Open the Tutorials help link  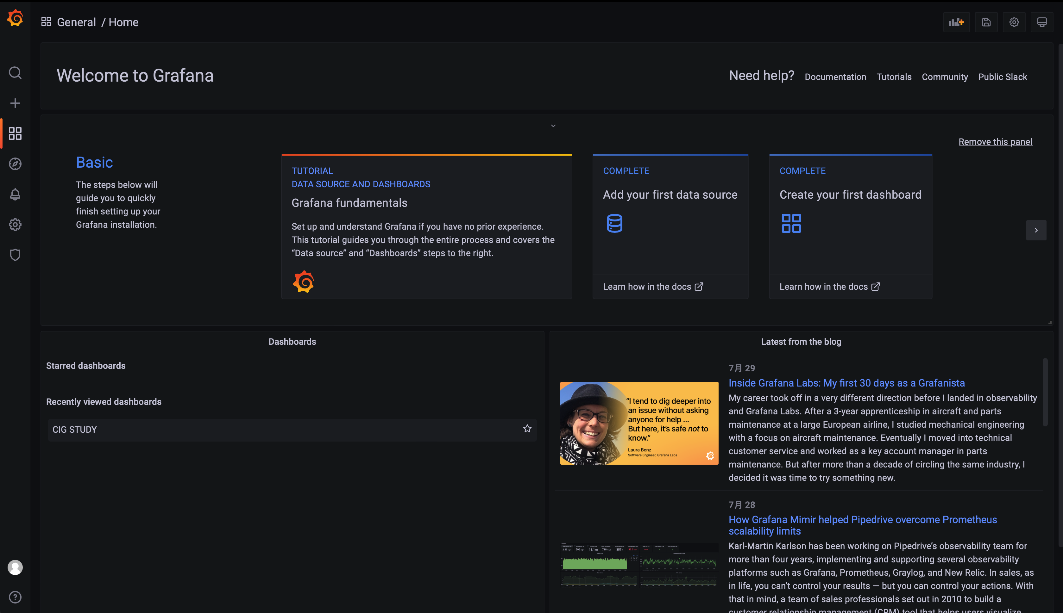point(894,77)
